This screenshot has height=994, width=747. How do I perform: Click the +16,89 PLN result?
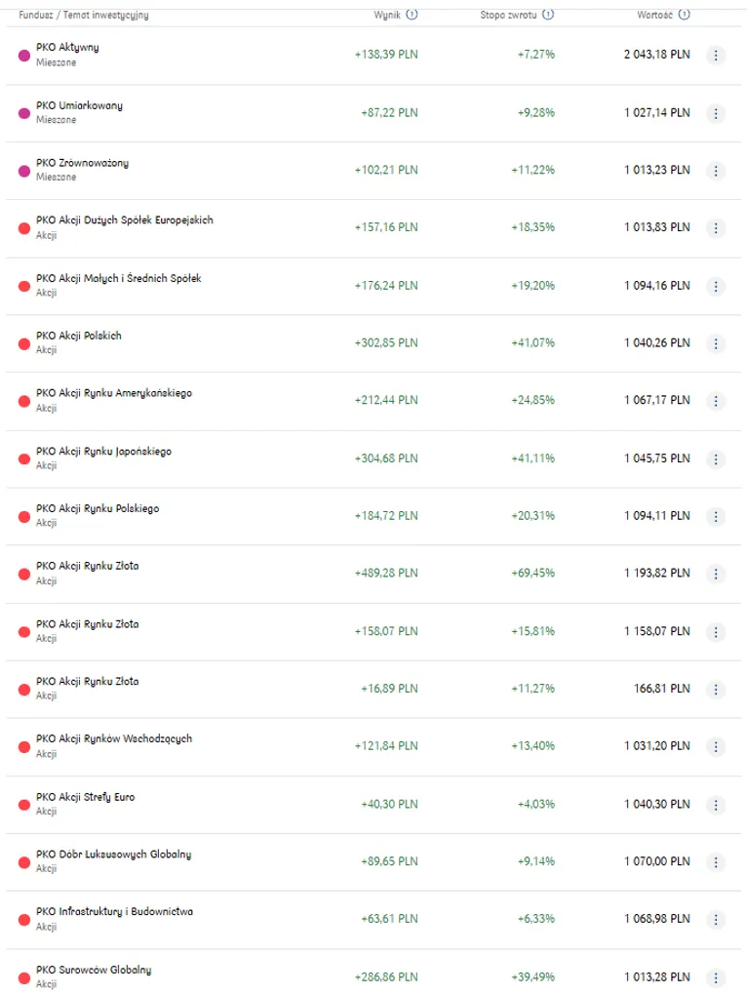(x=389, y=689)
